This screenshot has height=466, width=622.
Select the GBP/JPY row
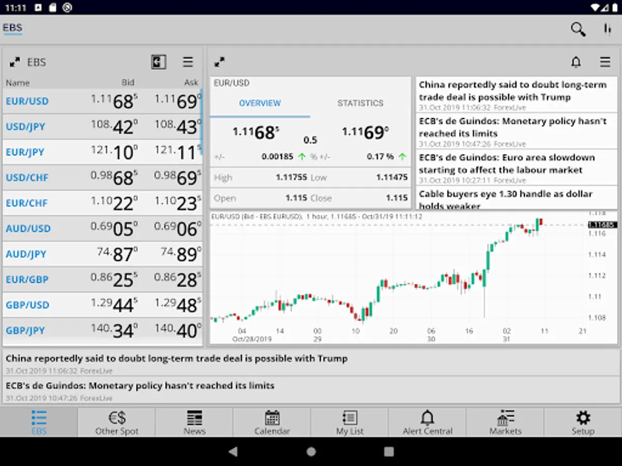click(102, 330)
